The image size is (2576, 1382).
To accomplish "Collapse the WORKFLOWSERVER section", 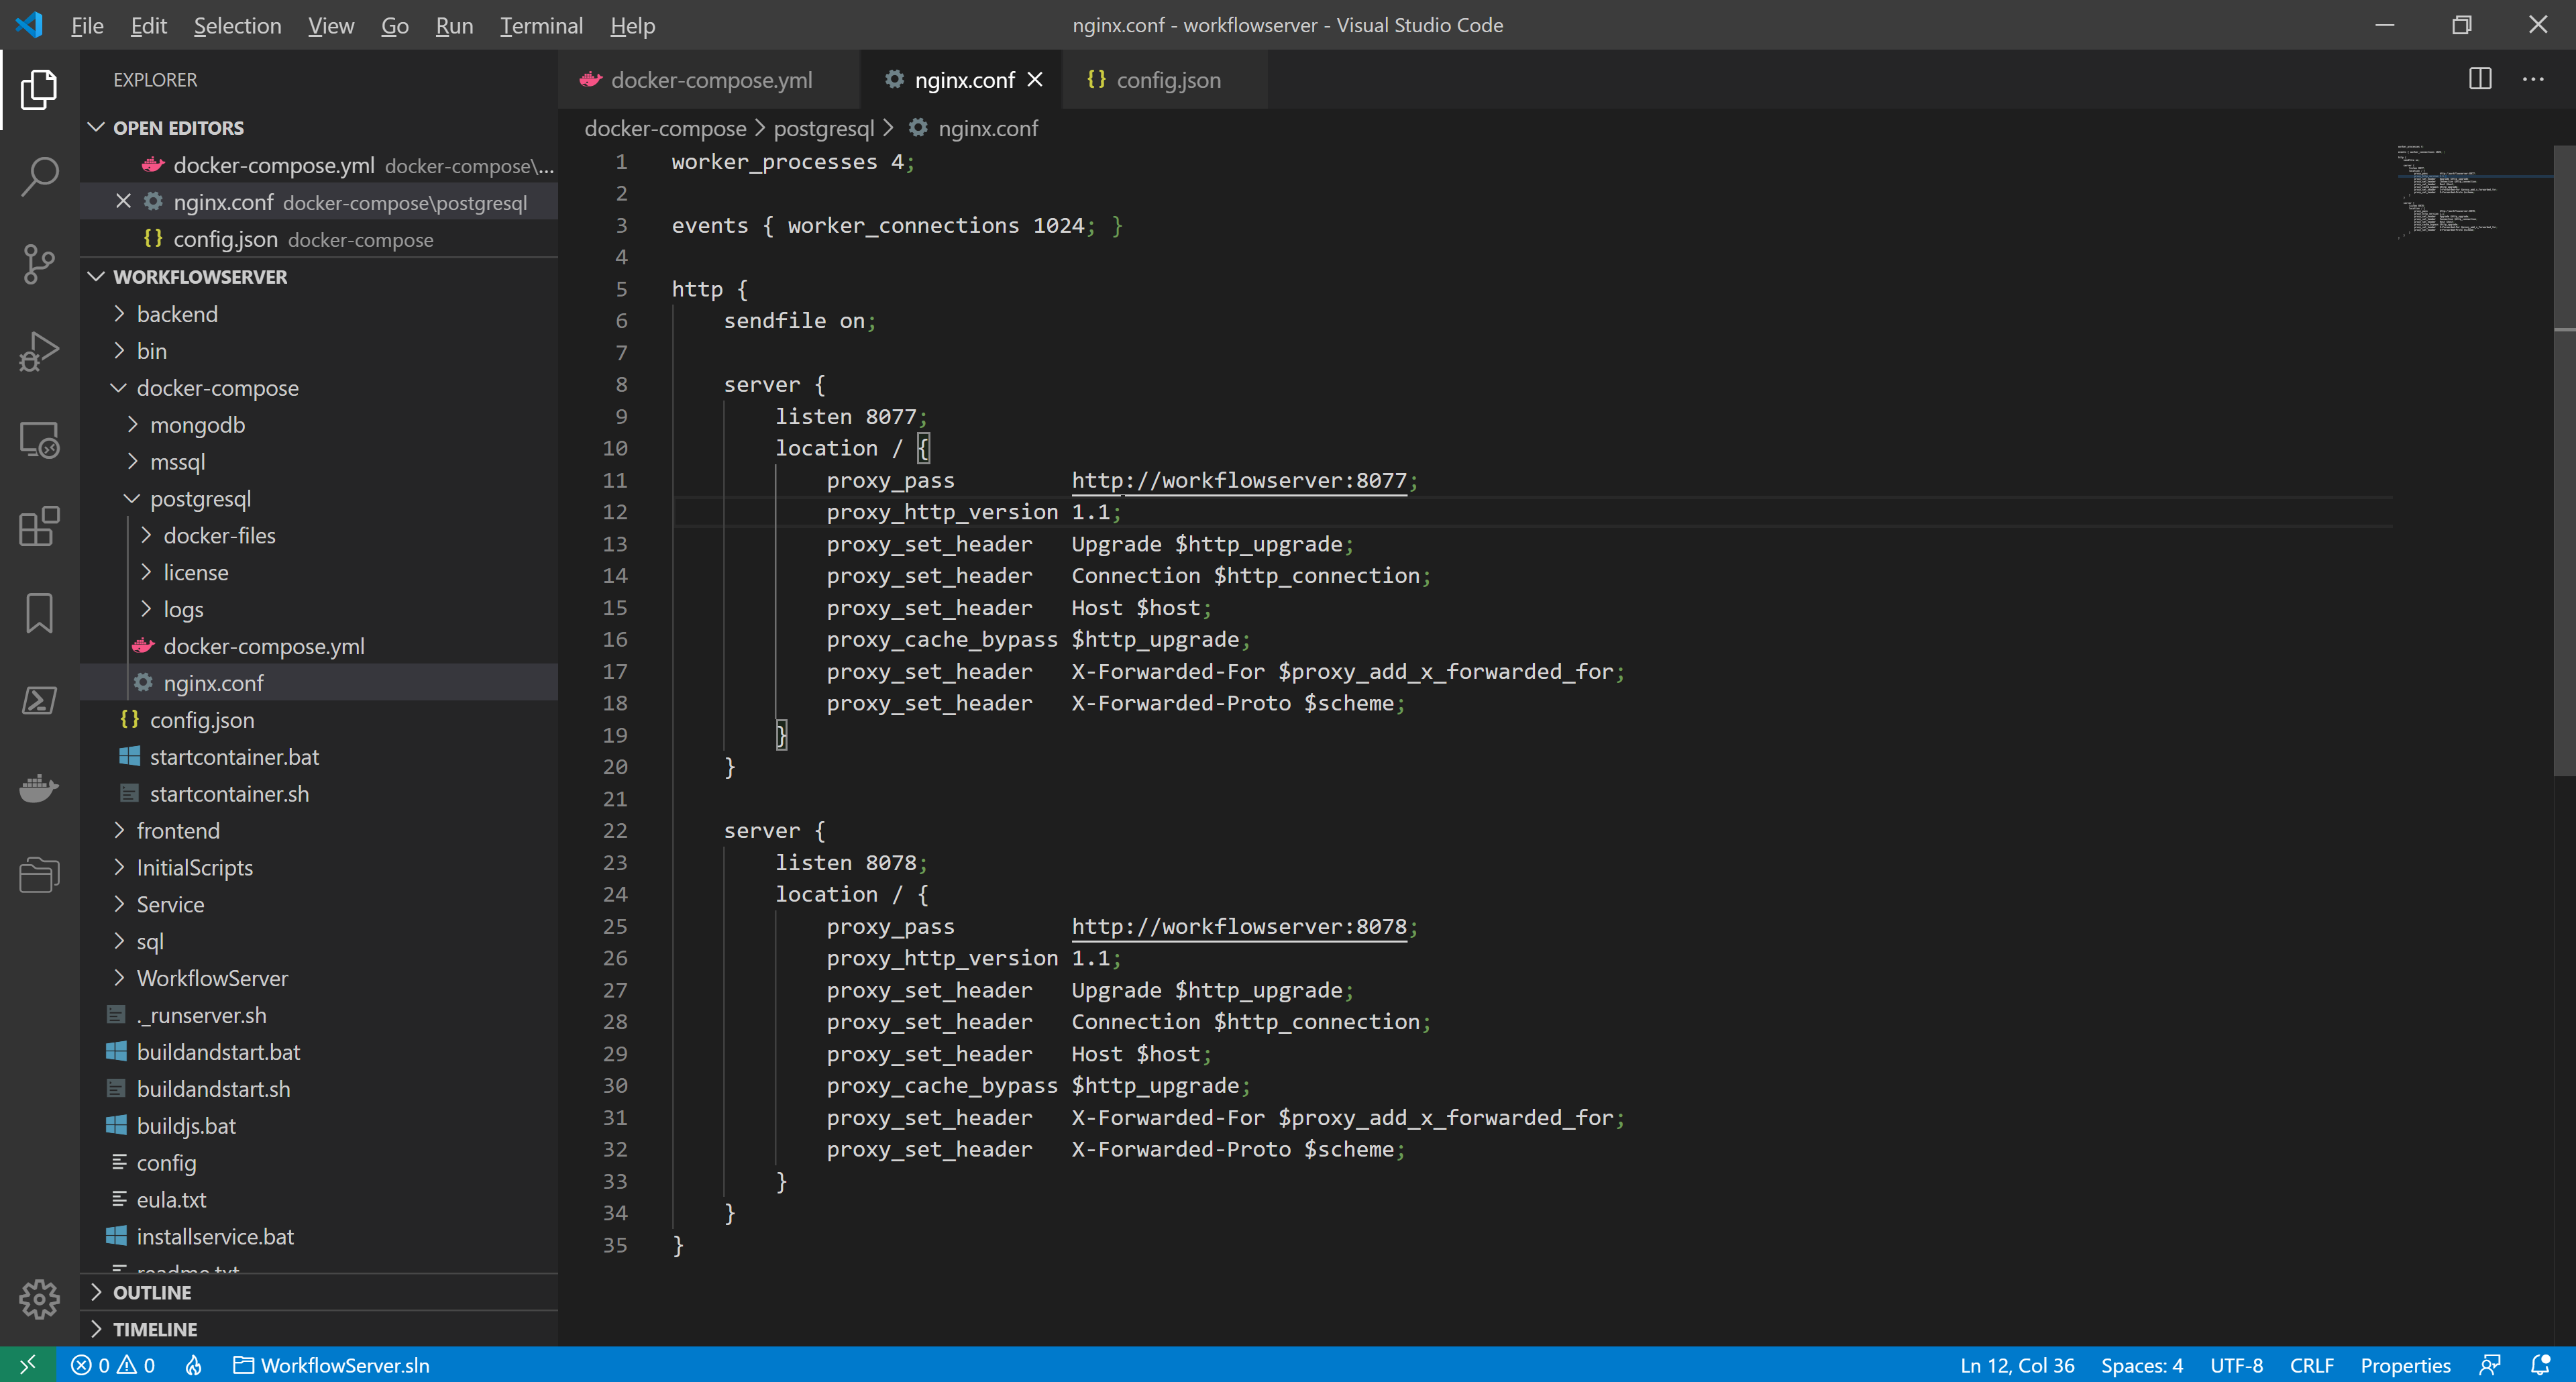I will (97, 276).
